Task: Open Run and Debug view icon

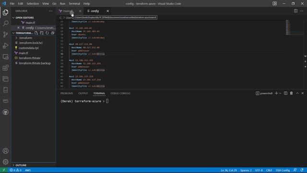Action: tap(5, 46)
